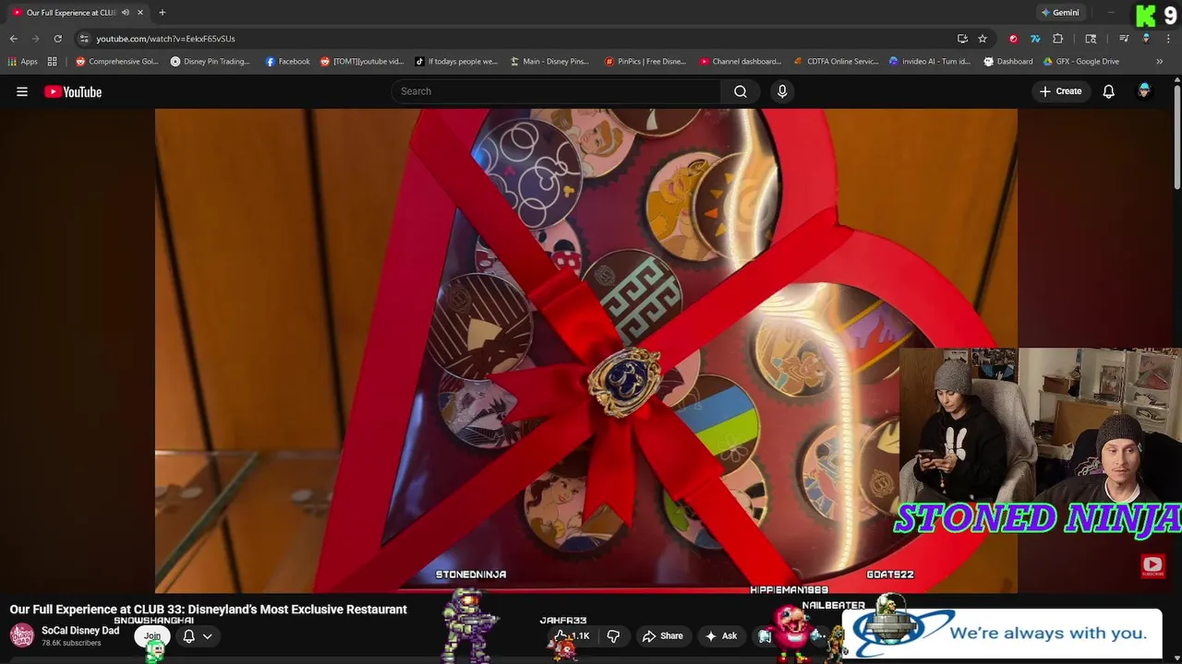Expand the notification preferences chevron
Screen dimensions: 1182x664
pyautogui.click(x=208, y=635)
